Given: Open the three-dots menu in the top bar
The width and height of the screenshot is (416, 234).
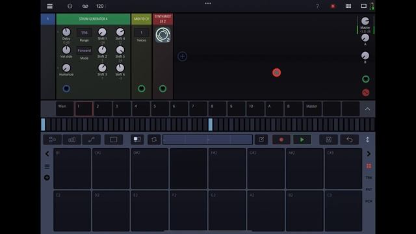Looking at the screenshot, I should (x=208, y=3).
